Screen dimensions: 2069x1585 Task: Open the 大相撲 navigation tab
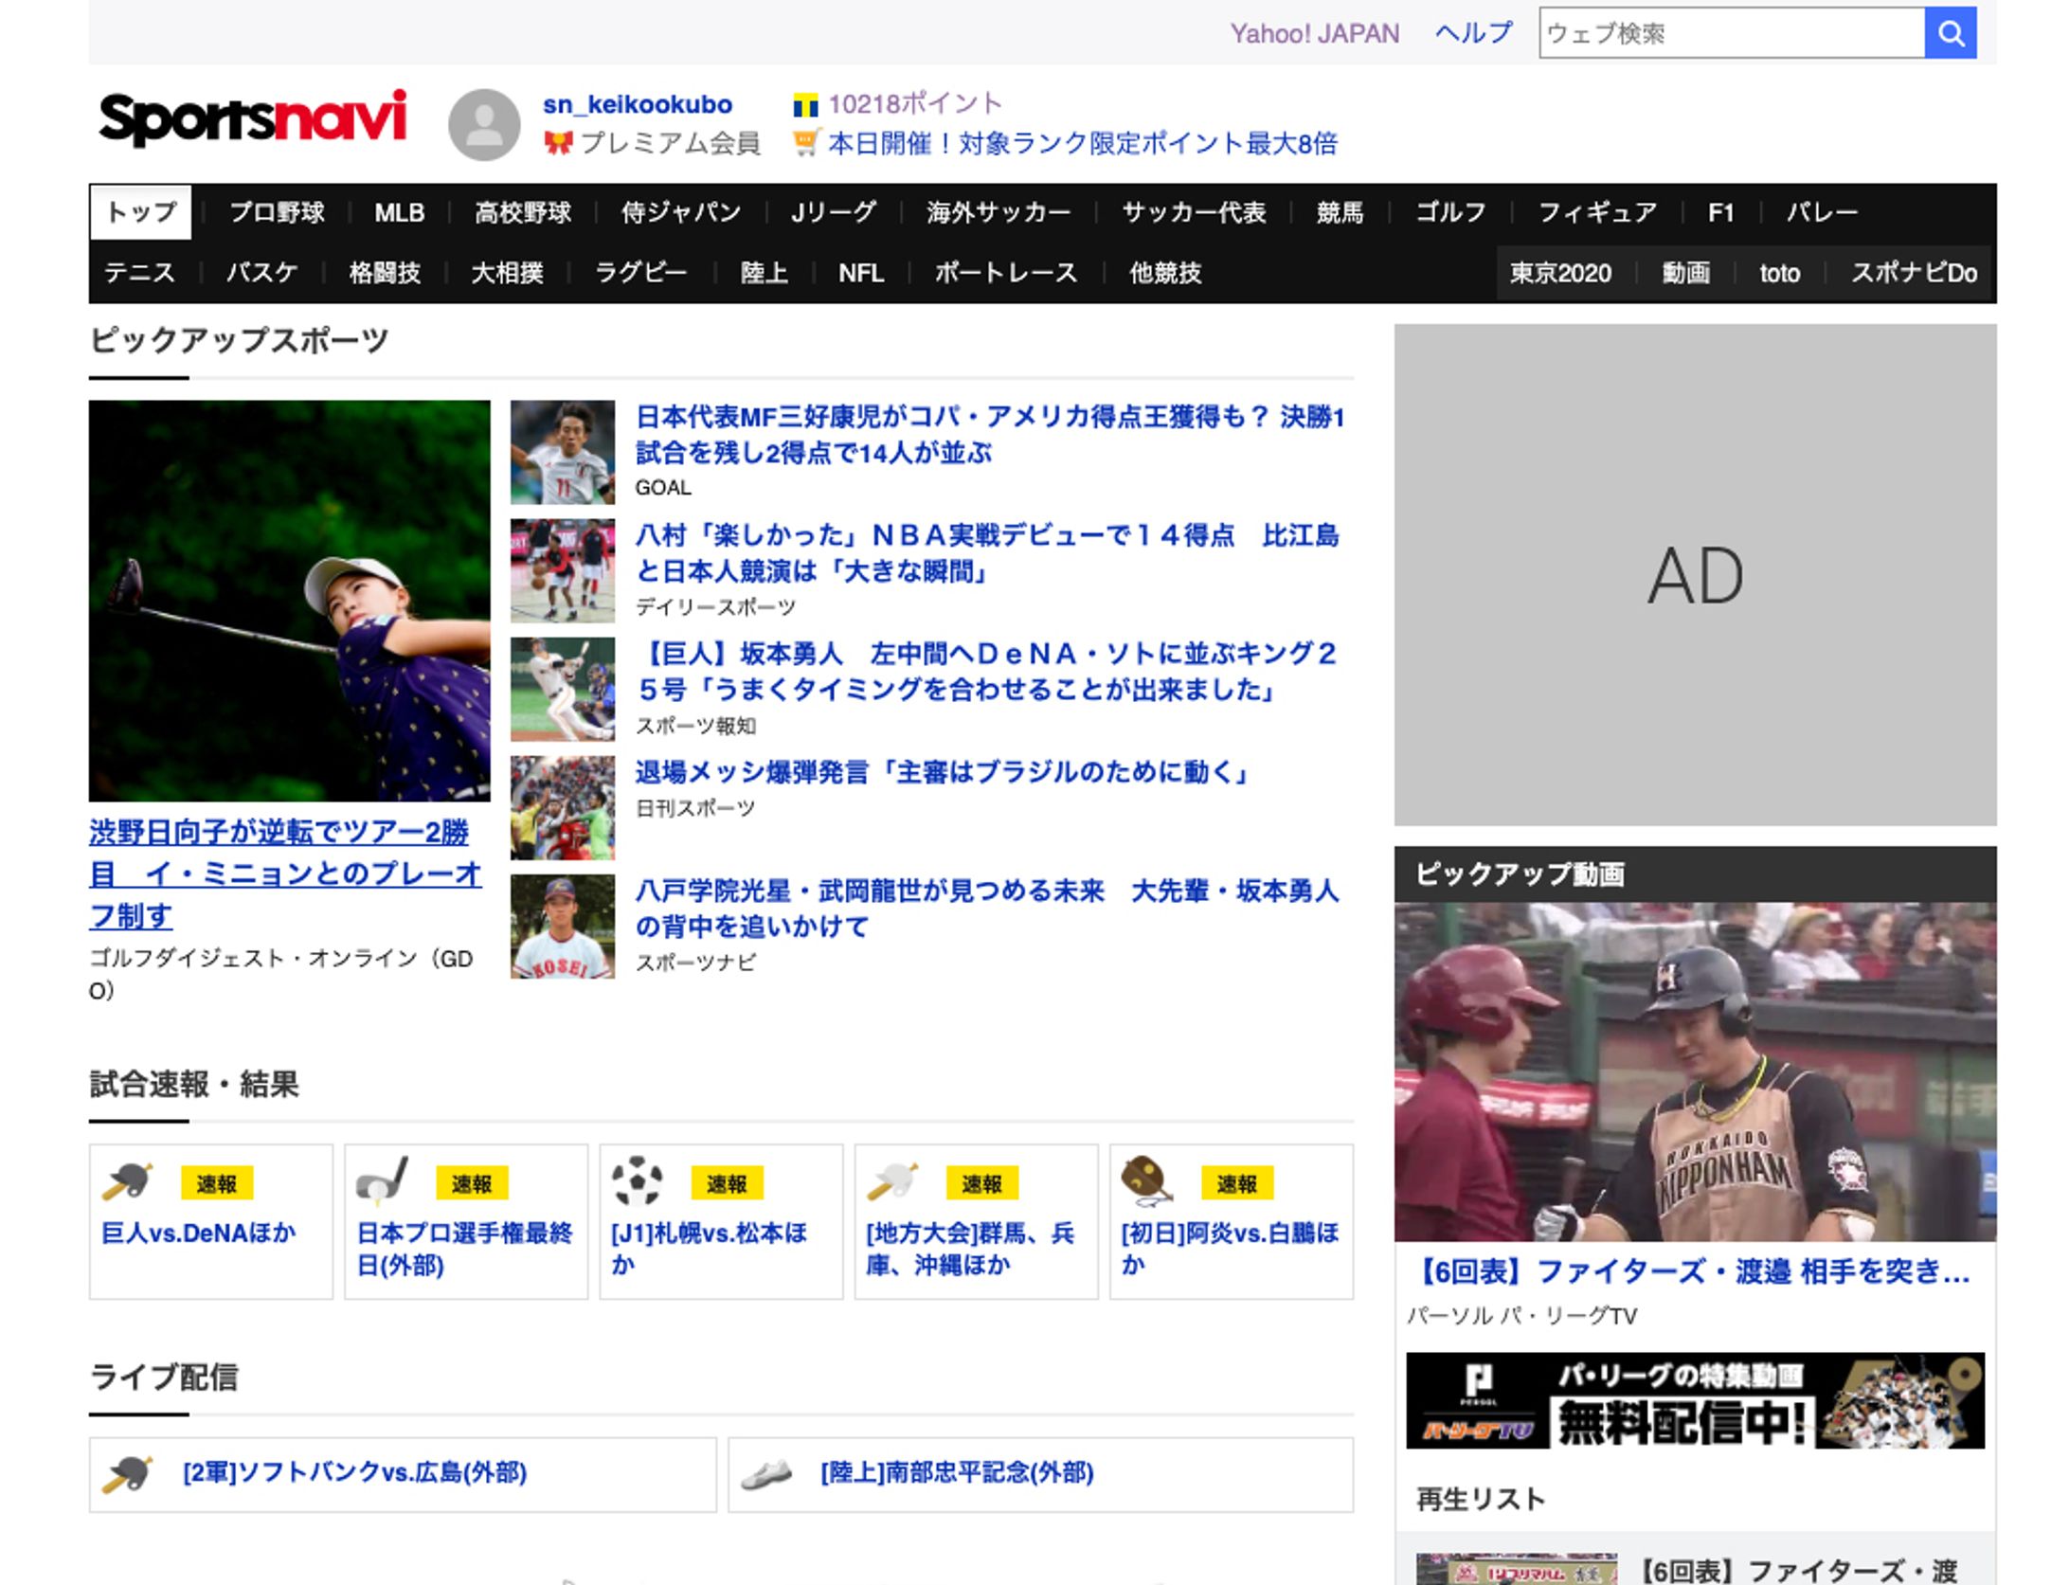[x=507, y=274]
